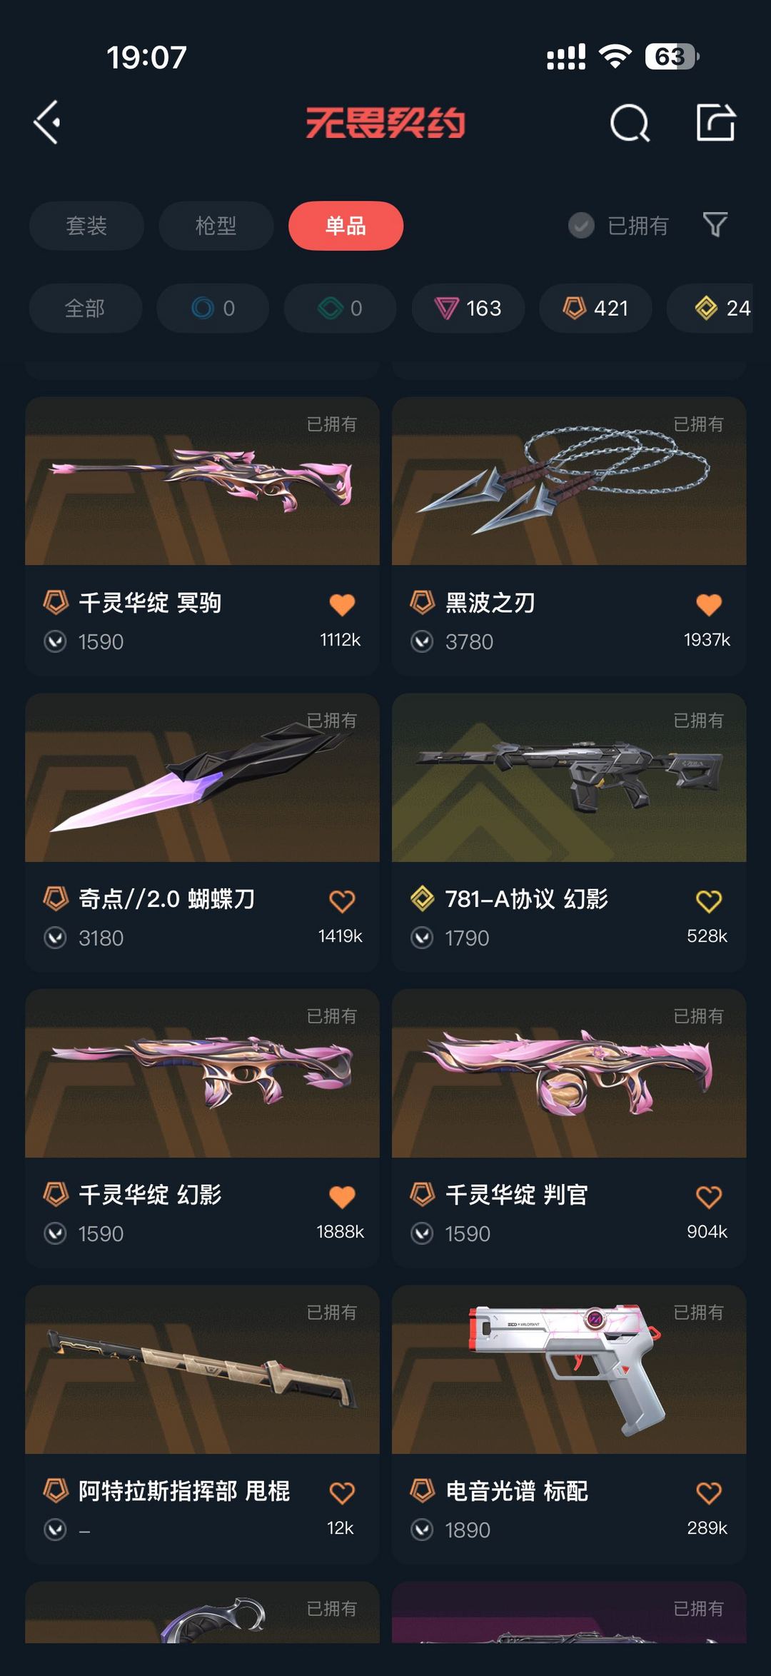
Task: Select the 单品 tab
Action: pyautogui.click(x=346, y=226)
